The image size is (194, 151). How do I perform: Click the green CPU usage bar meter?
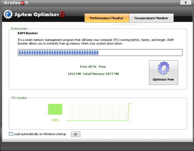coord(55,109)
